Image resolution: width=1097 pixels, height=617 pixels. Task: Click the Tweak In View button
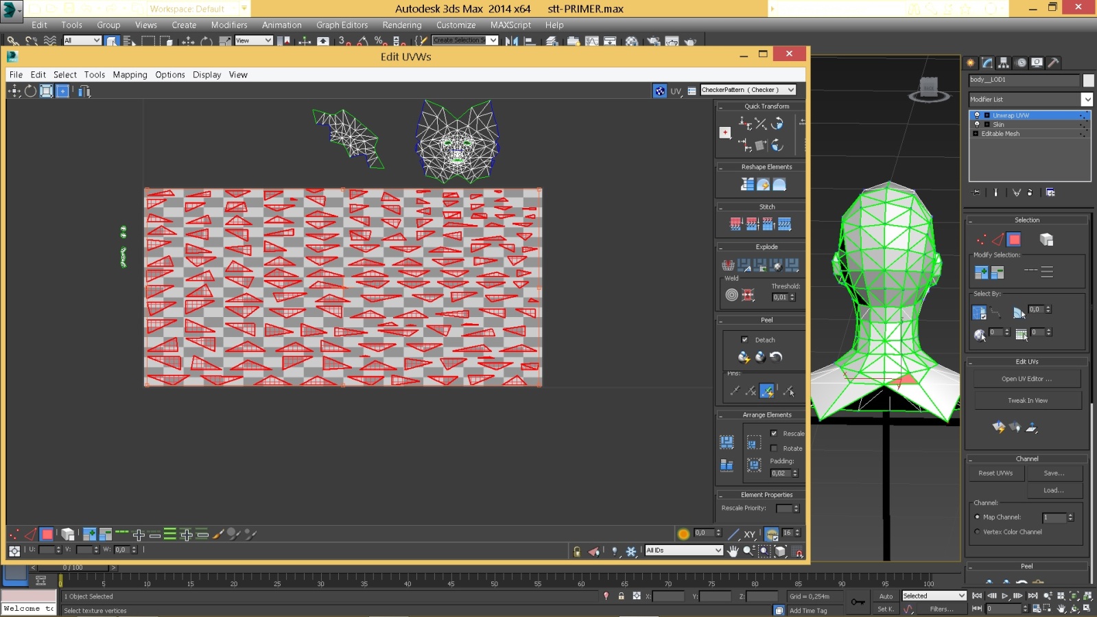click(x=1027, y=400)
